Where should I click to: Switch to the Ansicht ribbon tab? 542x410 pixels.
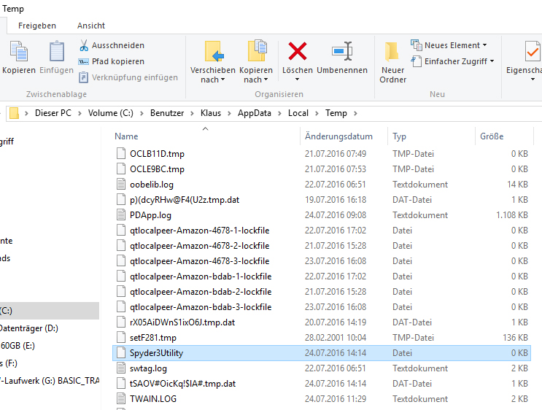click(x=91, y=26)
